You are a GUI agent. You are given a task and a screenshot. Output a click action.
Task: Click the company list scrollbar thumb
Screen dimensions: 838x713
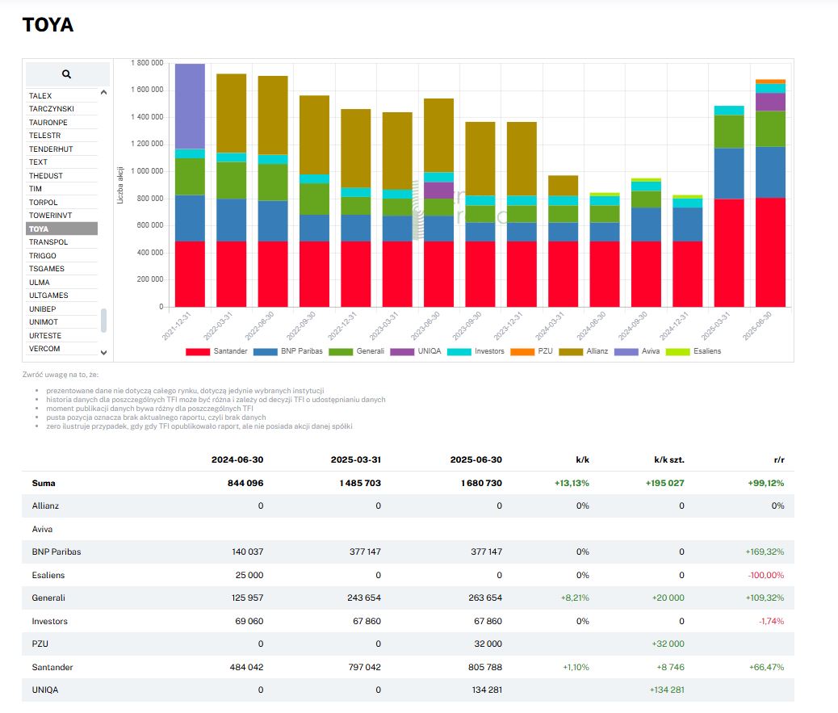tap(103, 320)
